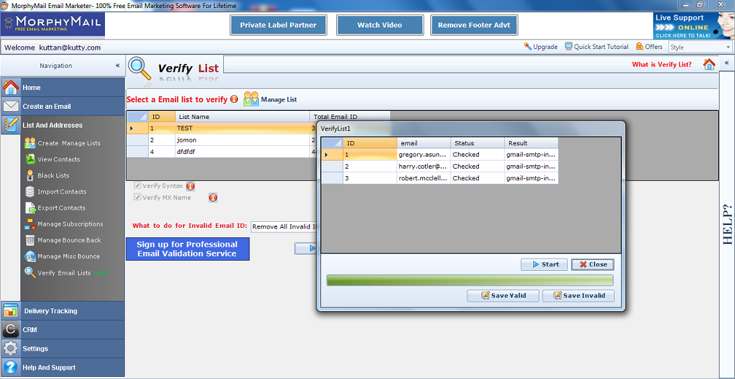Click the CRM icon
735x379 pixels.
(x=11, y=330)
